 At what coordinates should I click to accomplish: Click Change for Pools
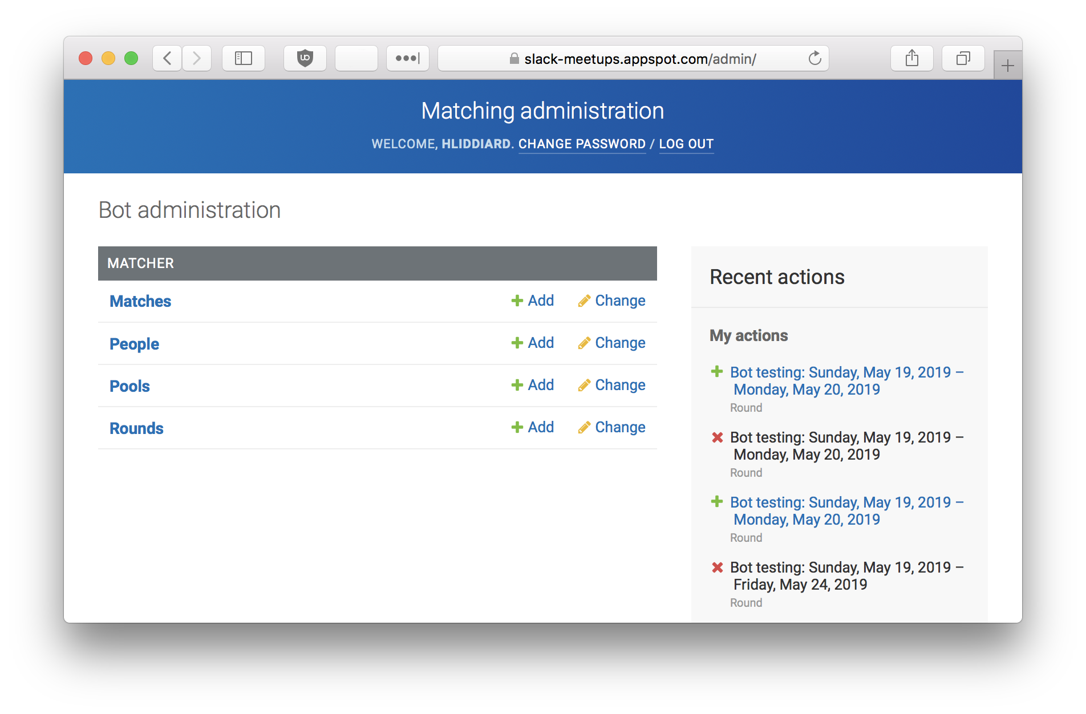point(611,385)
